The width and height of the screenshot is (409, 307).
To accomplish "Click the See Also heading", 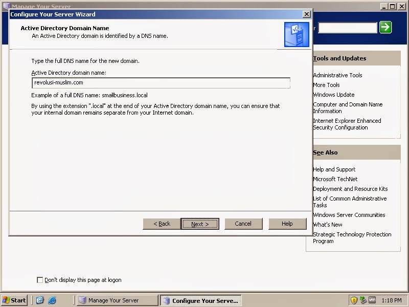I will click(325, 152).
